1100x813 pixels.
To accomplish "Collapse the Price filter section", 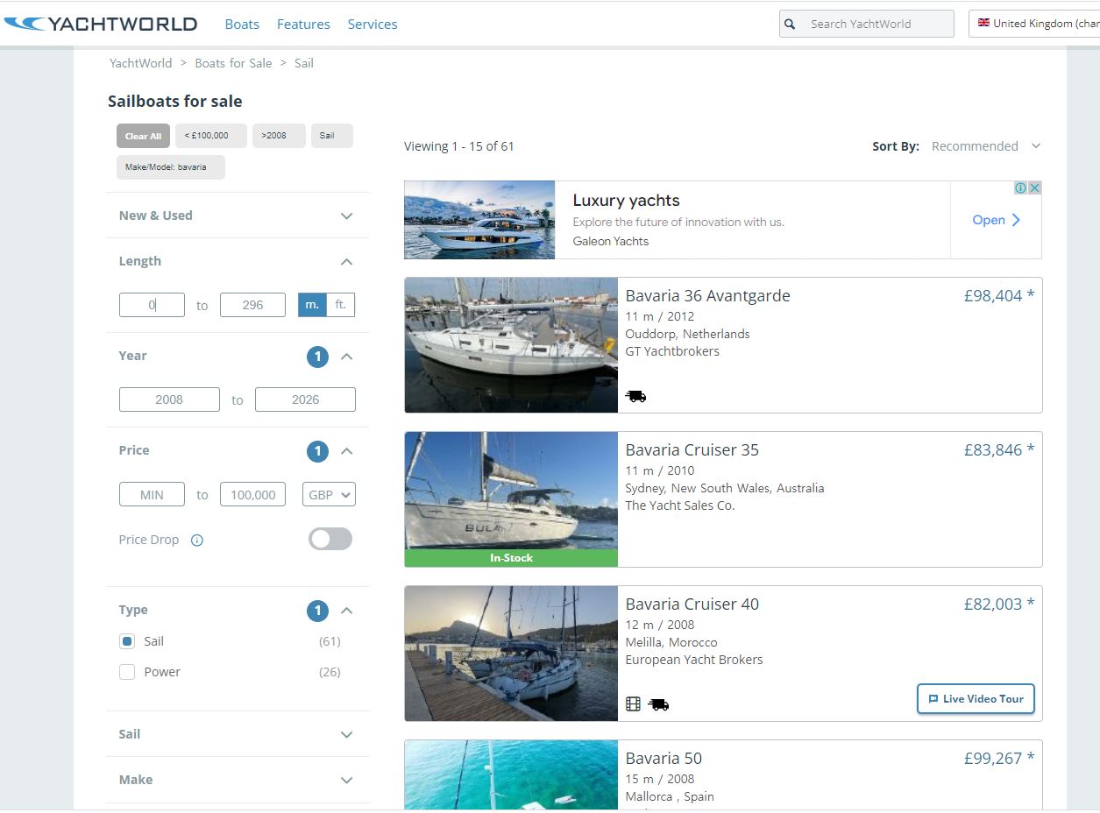I will (x=346, y=451).
